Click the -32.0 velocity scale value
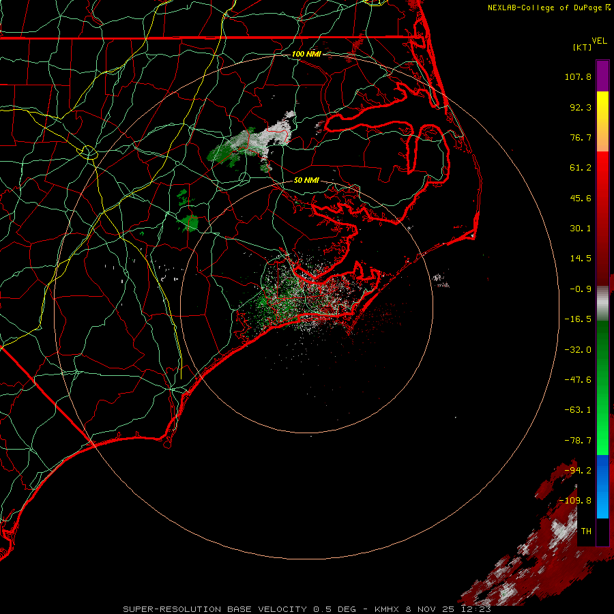The height and width of the screenshot is (614, 614). (x=578, y=350)
